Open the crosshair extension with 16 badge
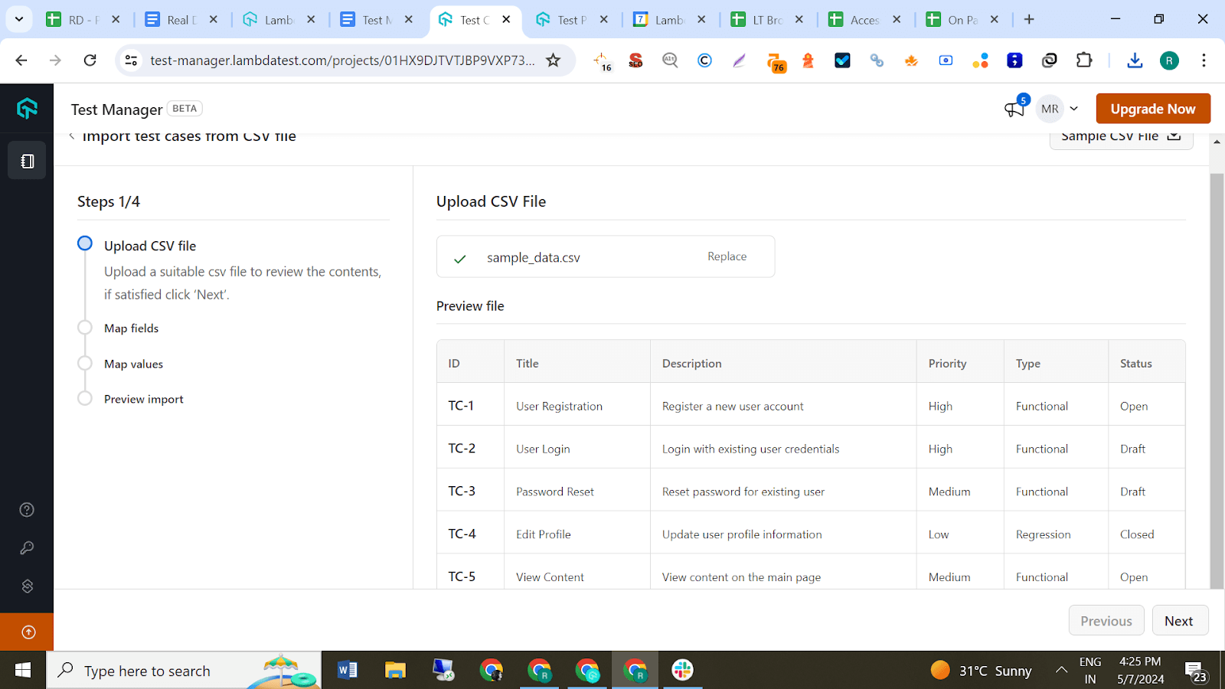The width and height of the screenshot is (1225, 689). pyautogui.click(x=603, y=61)
